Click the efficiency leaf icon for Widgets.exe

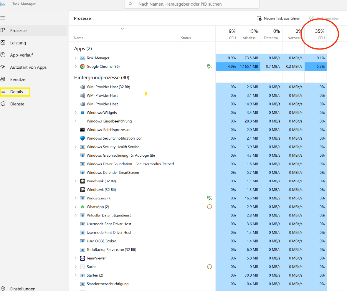point(209,198)
